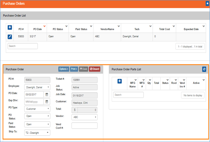Open the Options menu button
Screen dimensions: 210x142
click(64, 69)
